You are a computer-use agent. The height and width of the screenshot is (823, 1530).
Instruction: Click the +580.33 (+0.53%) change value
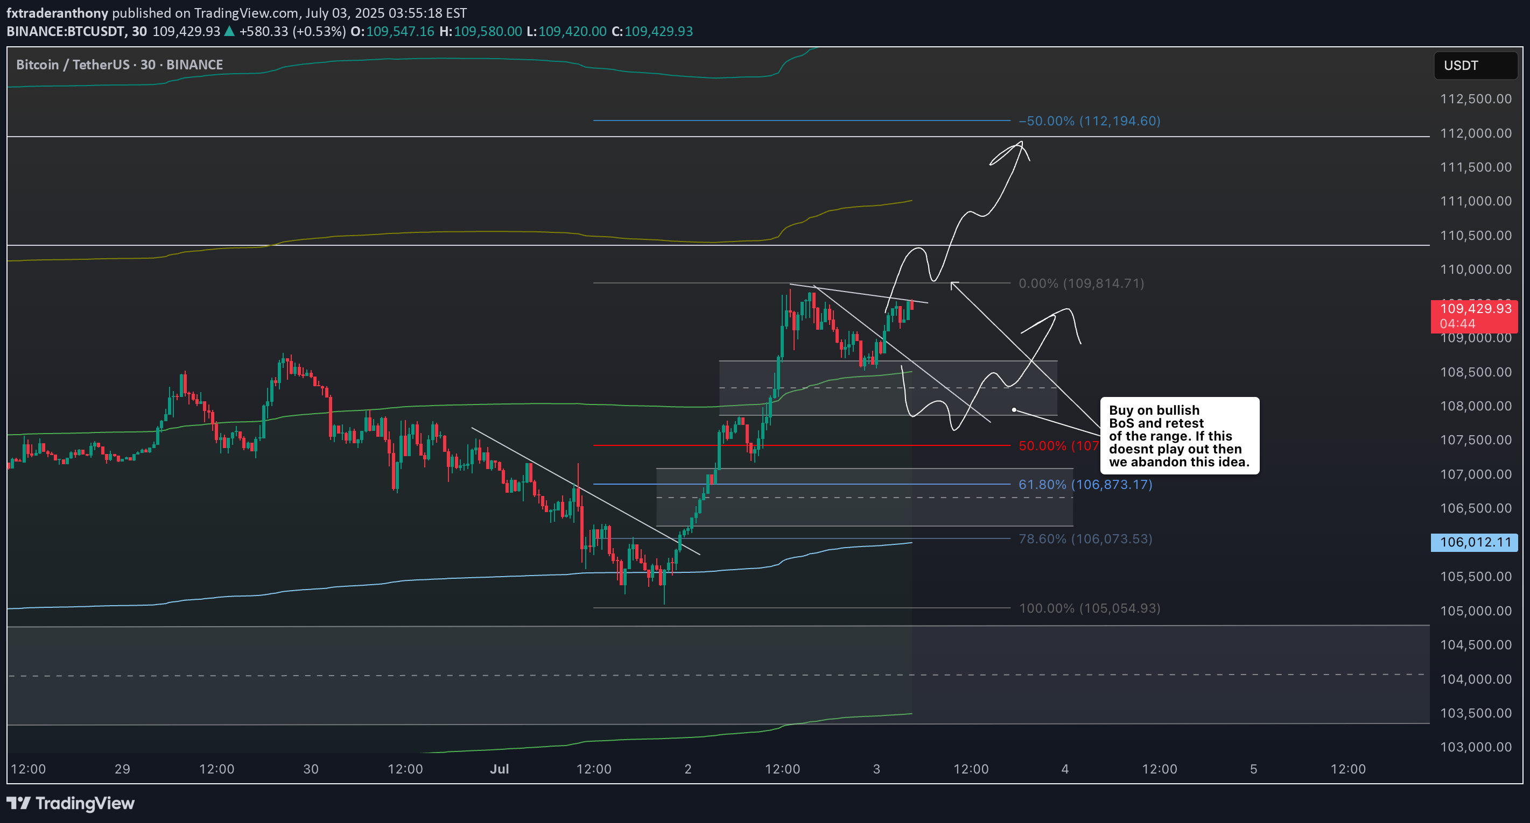coord(292,31)
